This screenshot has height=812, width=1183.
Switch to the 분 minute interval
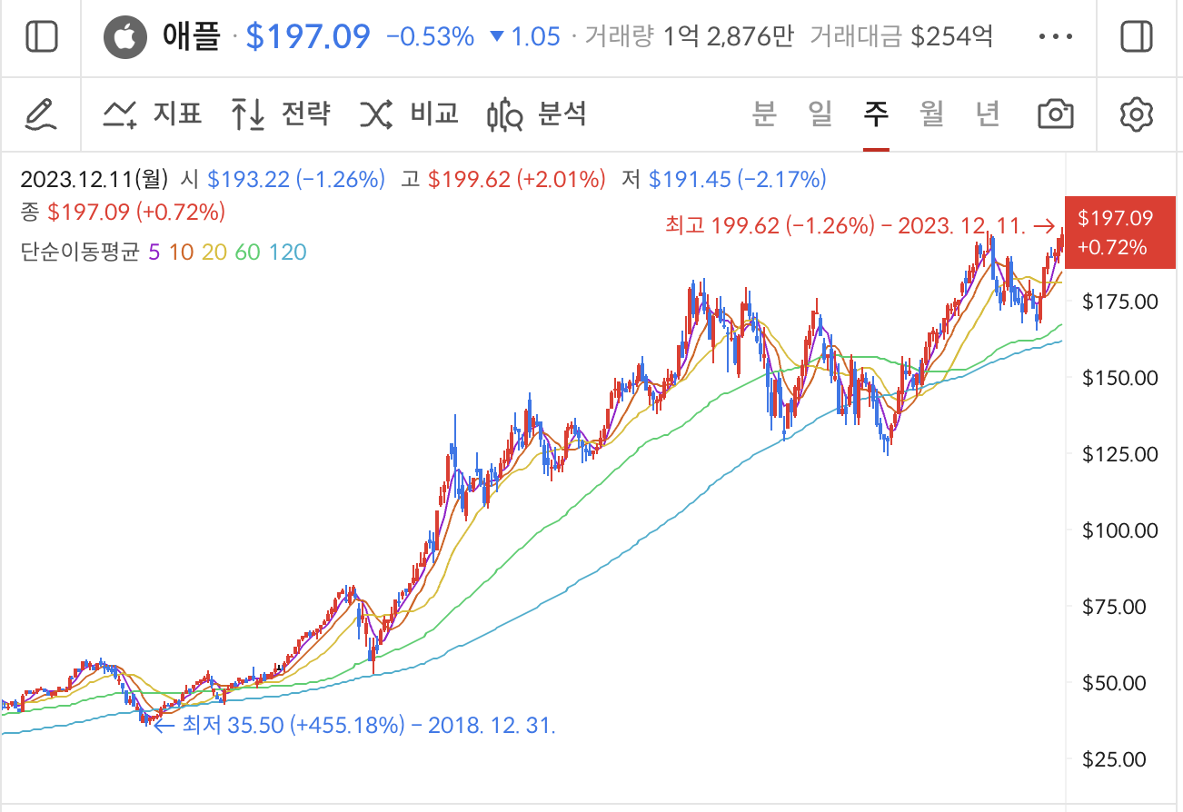click(x=765, y=114)
